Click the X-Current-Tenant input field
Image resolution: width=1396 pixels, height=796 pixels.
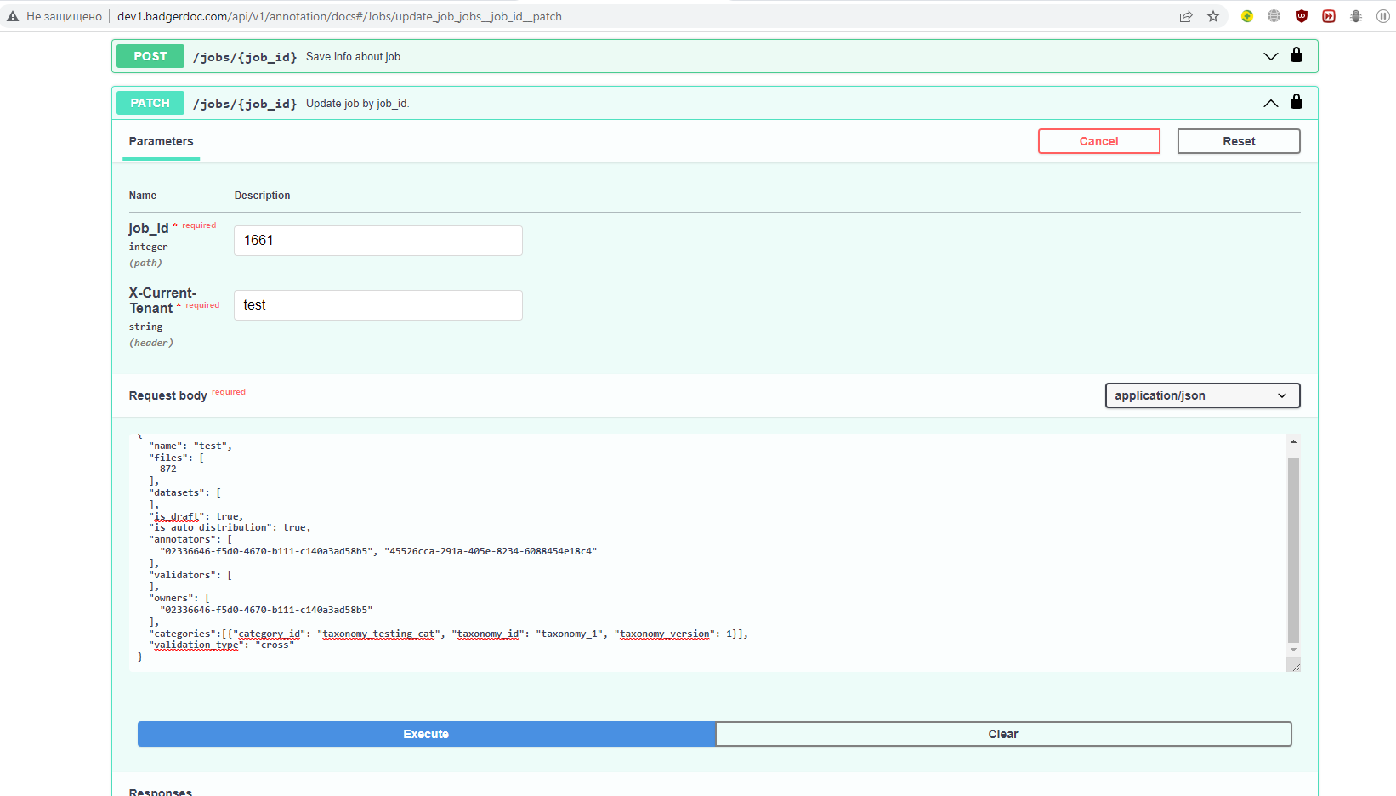click(x=378, y=305)
